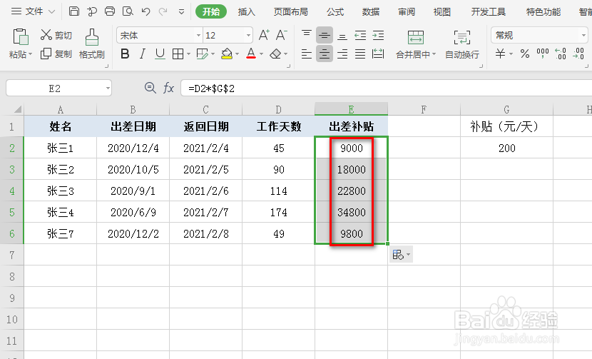Align cell content to top
Image resolution: width=592 pixels, height=359 pixels.
click(307, 35)
